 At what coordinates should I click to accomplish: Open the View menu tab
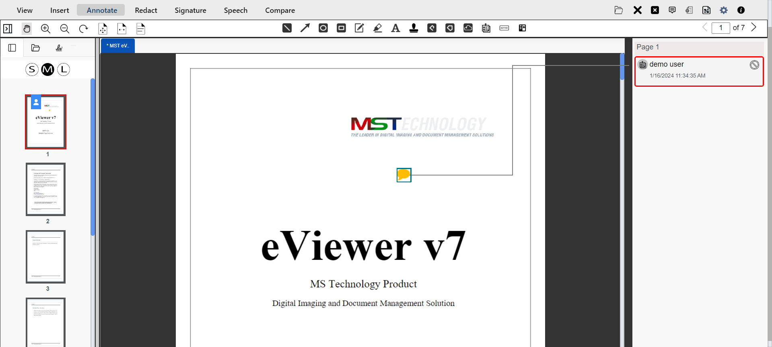click(25, 10)
